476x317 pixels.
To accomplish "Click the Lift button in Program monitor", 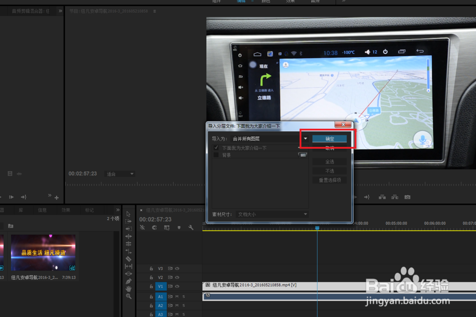I will point(382,197).
